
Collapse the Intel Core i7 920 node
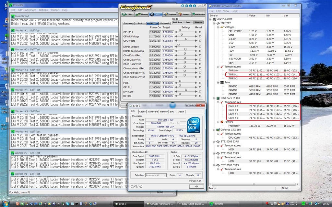(x=214, y=98)
